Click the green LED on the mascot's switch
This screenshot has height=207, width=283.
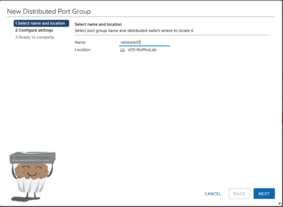14,157
